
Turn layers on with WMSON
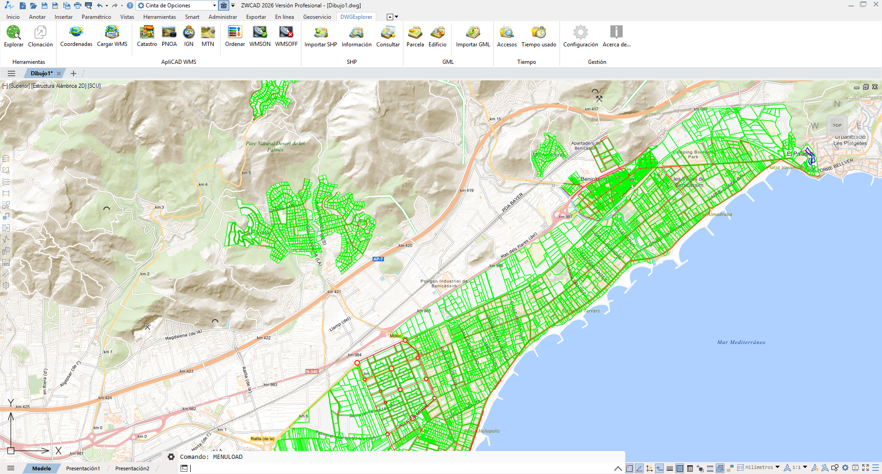click(x=260, y=37)
